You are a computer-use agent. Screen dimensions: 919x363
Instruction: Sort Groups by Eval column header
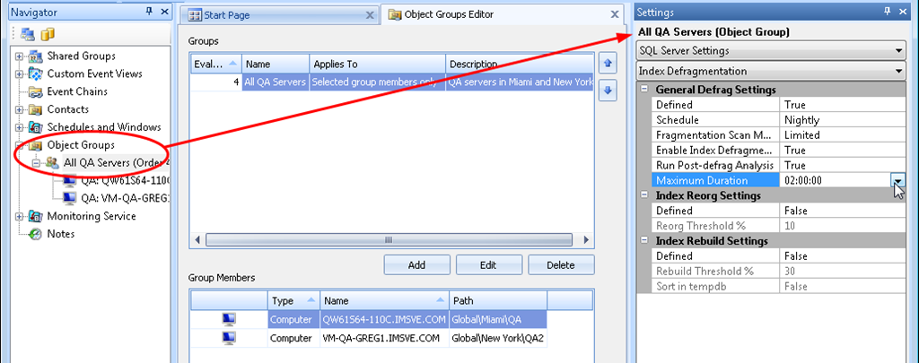[x=215, y=65]
